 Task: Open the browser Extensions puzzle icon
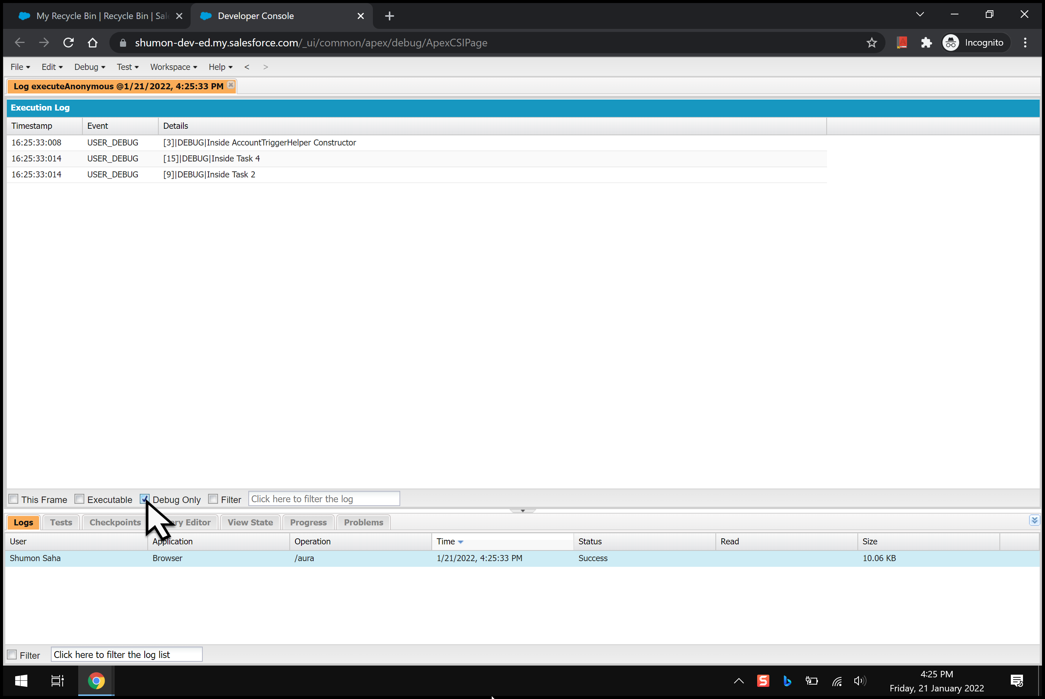point(927,43)
